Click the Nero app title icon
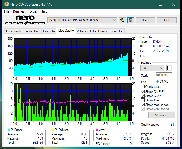 [7, 4]
